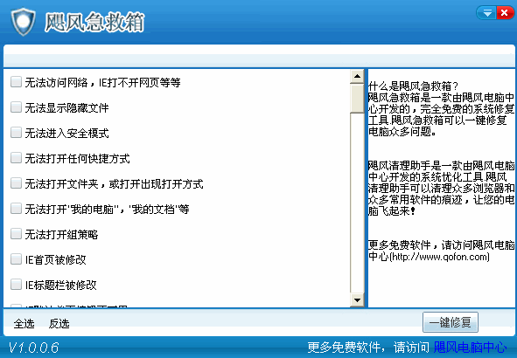Click the list scrollbar down arrow
This screenshot has width=517, height=358.
(x=357, y=299)
